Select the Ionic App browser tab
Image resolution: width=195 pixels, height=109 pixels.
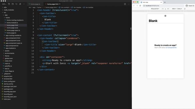(x=151, y=2)
